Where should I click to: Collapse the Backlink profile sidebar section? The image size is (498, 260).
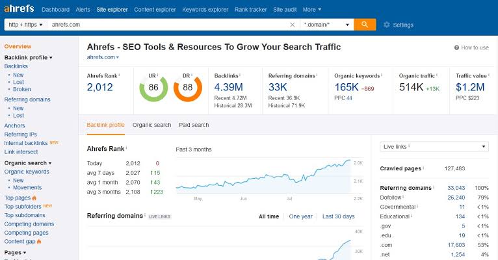[x=28, y=57]
